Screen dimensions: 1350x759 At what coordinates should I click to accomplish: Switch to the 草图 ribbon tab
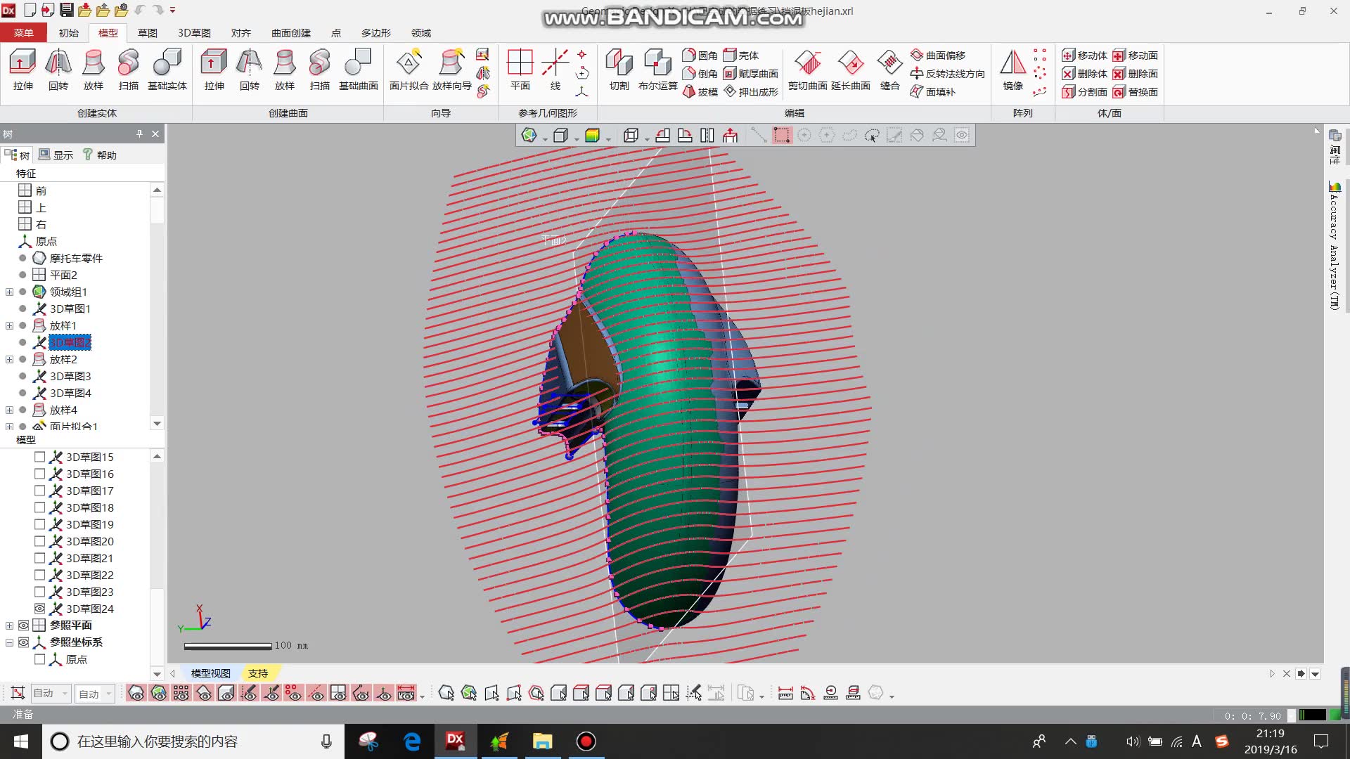148,32
